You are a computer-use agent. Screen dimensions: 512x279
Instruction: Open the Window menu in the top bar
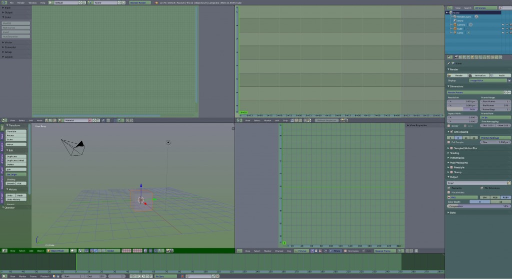point(32,2)
